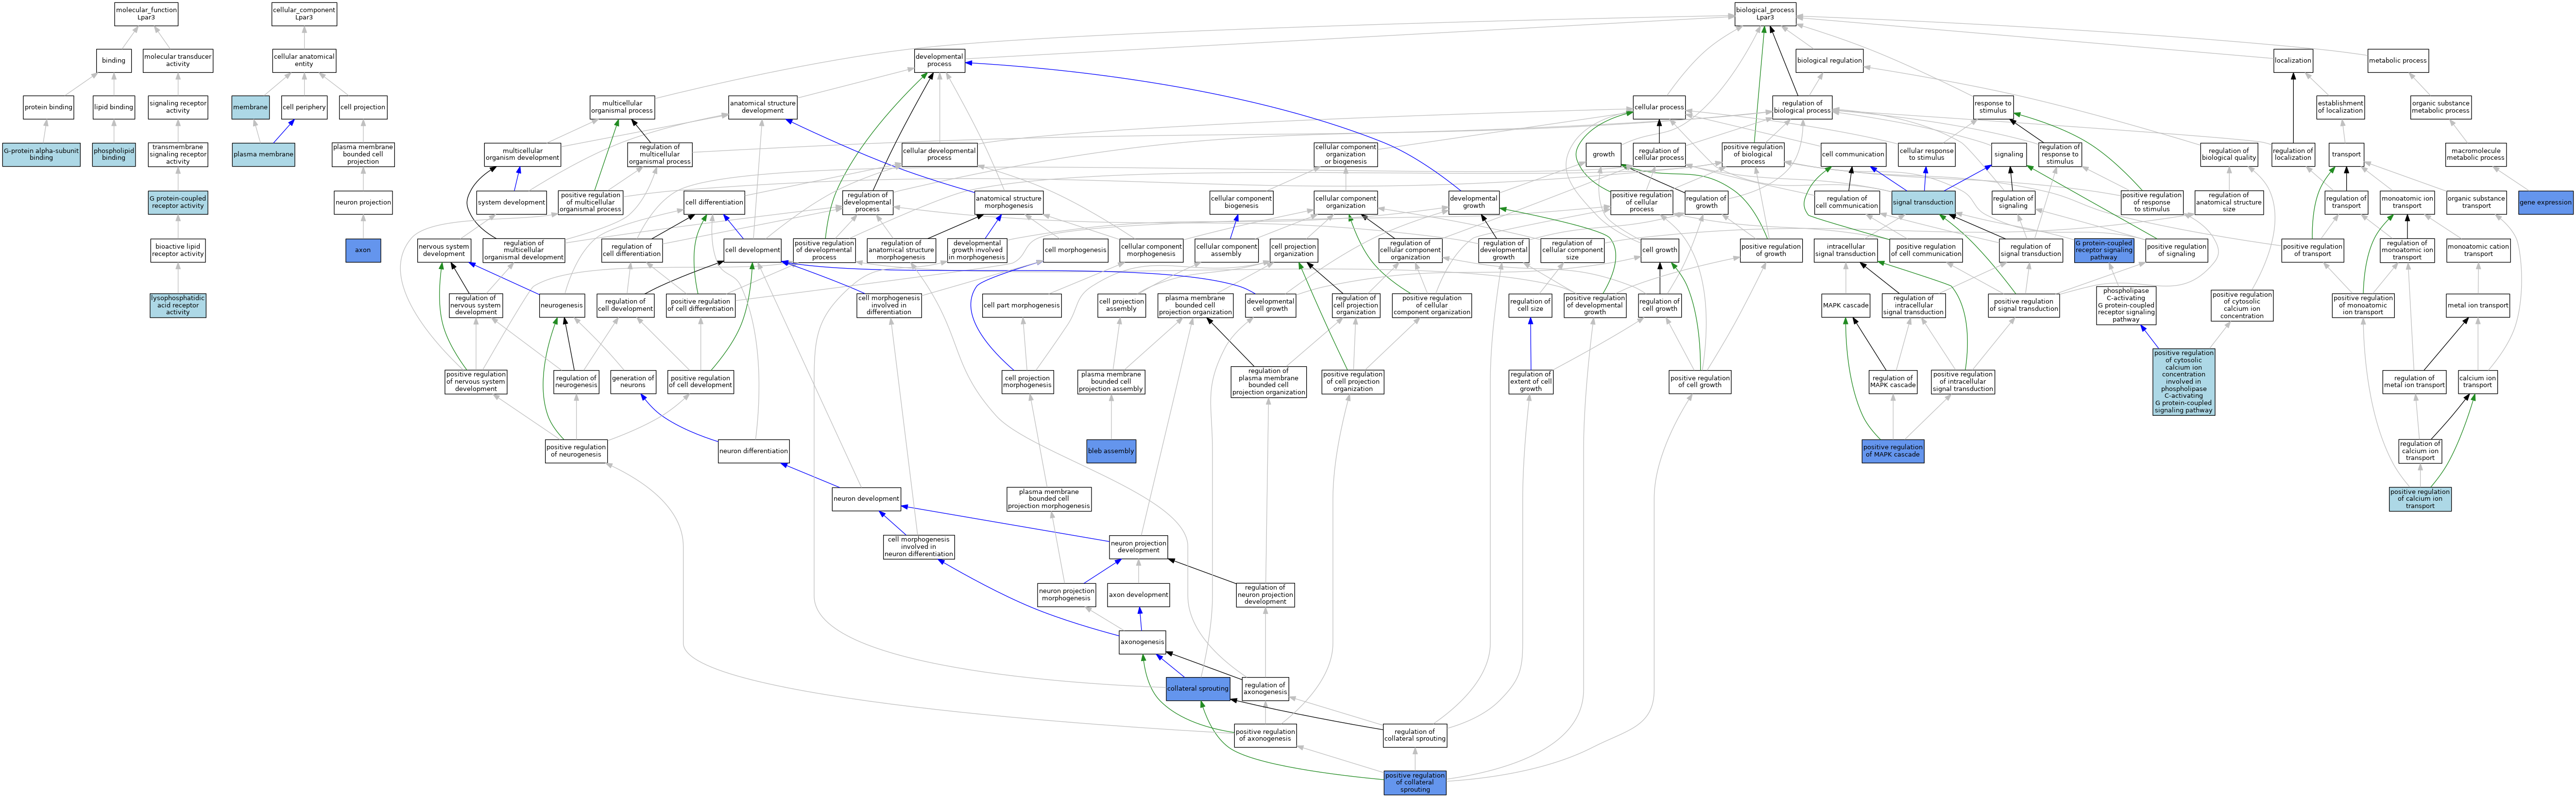Select the 'developmental process' node

(x=939, y=60)
